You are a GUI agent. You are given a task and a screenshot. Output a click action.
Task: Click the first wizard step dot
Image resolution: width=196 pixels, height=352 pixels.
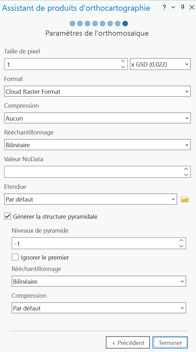tap(72, 24)
